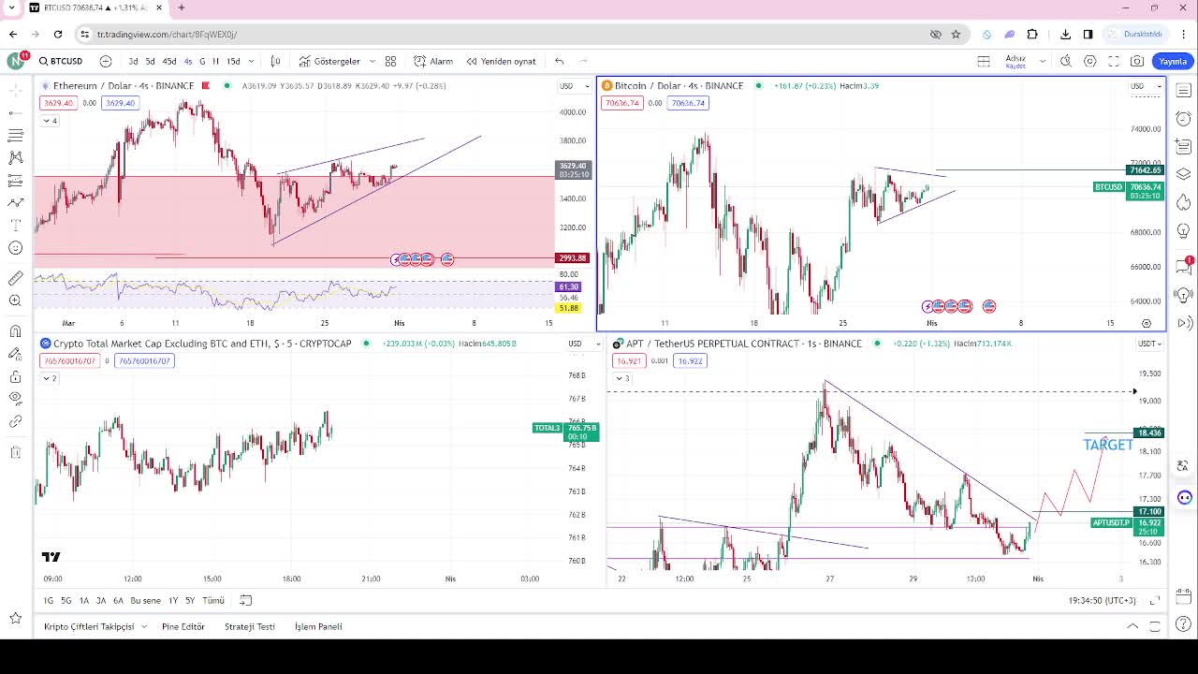This screenshot has height=674, width=1198.
Task: Open favorites star toolbar icon
Action: [15, 618]
